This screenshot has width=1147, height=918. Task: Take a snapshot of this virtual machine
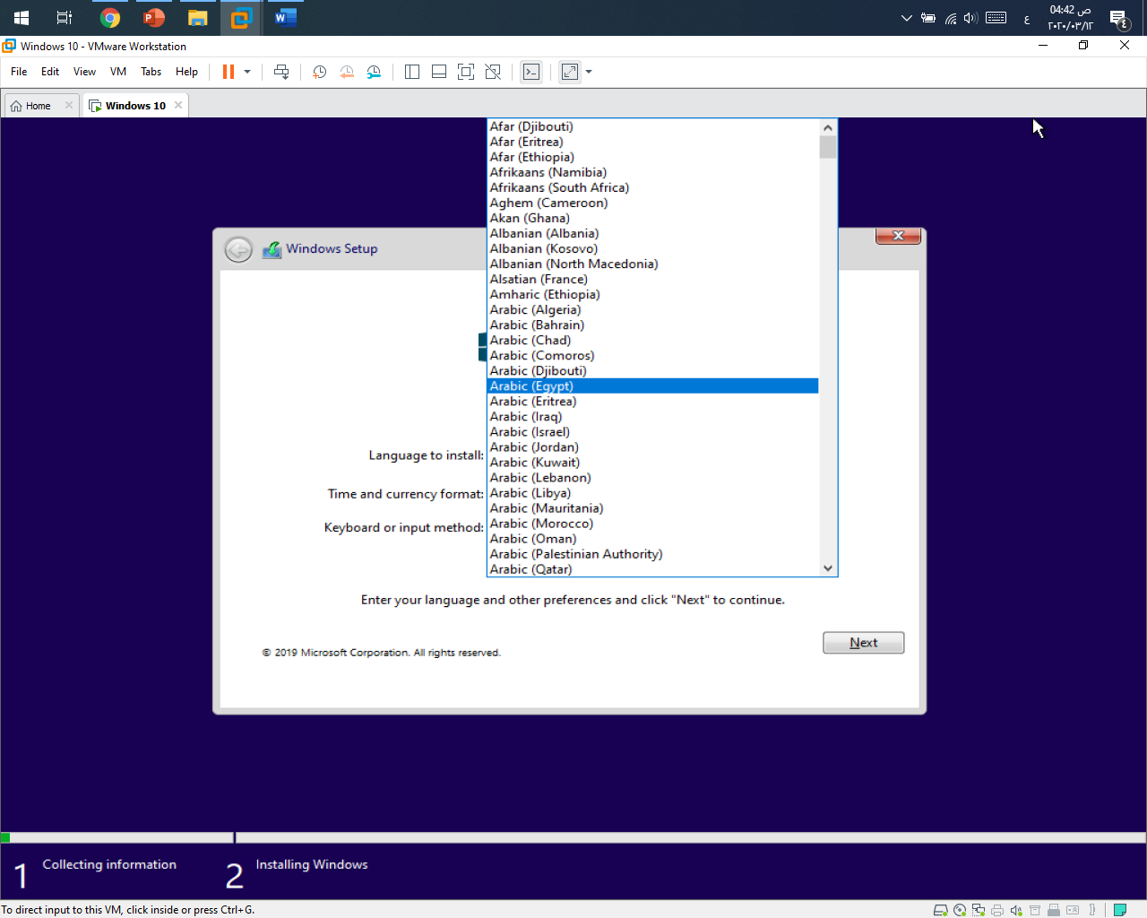pyautogui.click(x=319, y=72)
